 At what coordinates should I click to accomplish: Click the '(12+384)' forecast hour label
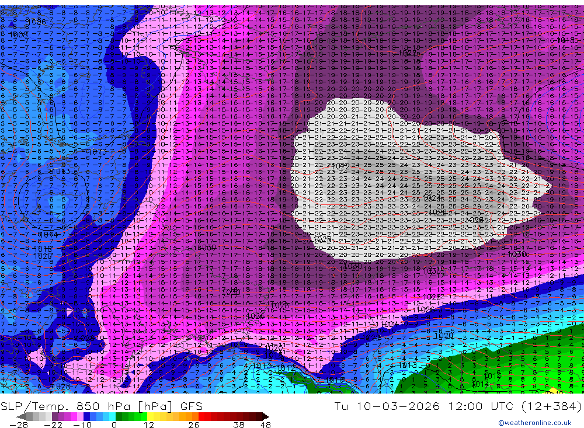coord(552,406)
